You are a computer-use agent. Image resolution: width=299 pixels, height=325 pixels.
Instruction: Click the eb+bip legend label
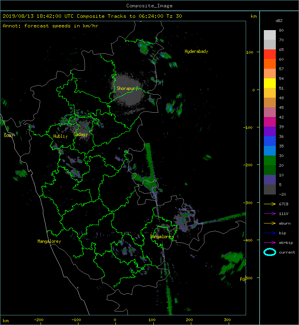[x=286, y=243]
